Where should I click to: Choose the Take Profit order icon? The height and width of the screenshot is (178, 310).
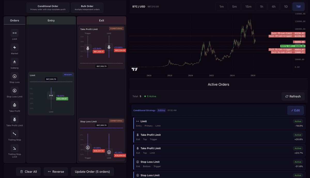point(14,105)
